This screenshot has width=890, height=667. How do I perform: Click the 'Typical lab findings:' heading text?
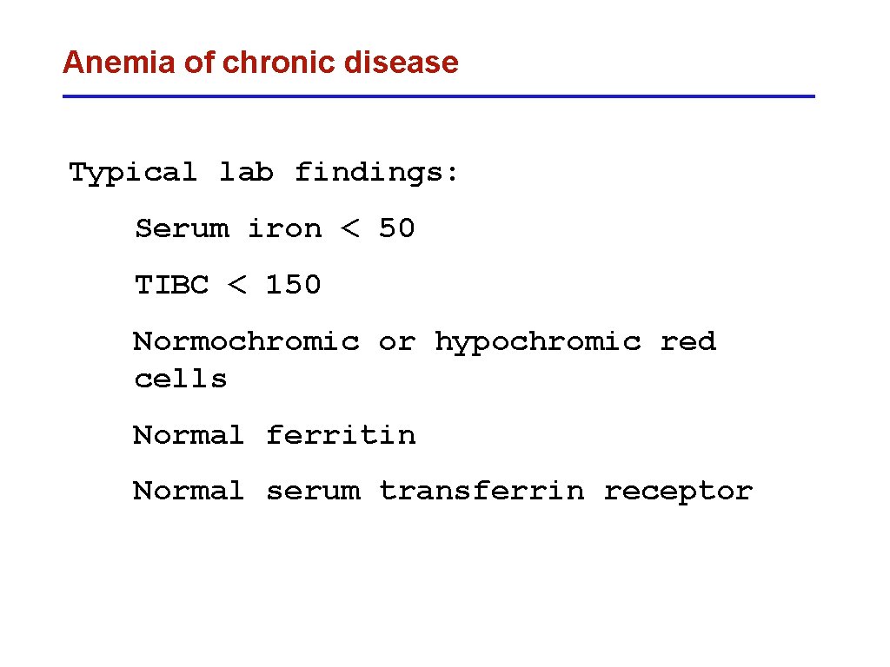tap(263, 173)
